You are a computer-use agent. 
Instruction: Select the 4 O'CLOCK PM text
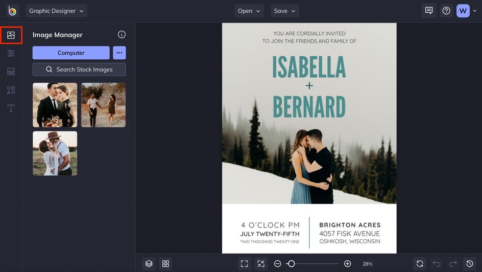(270, 225)
